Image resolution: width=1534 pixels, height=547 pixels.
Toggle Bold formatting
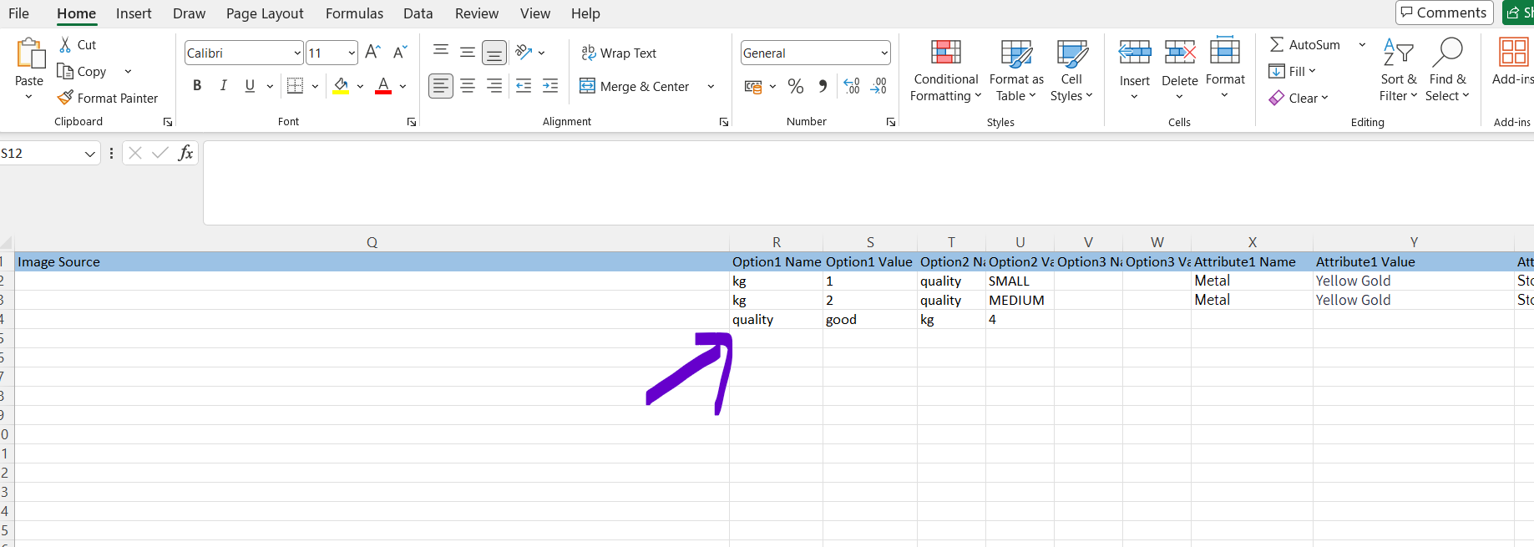(x=197, y=85)
